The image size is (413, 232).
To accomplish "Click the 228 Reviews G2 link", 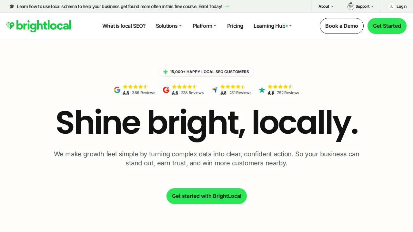I will pyautogui.click(x=192, y=93).
